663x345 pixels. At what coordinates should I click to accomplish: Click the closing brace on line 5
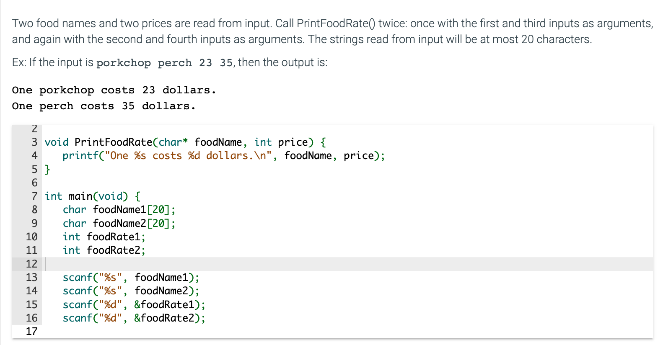47,170
